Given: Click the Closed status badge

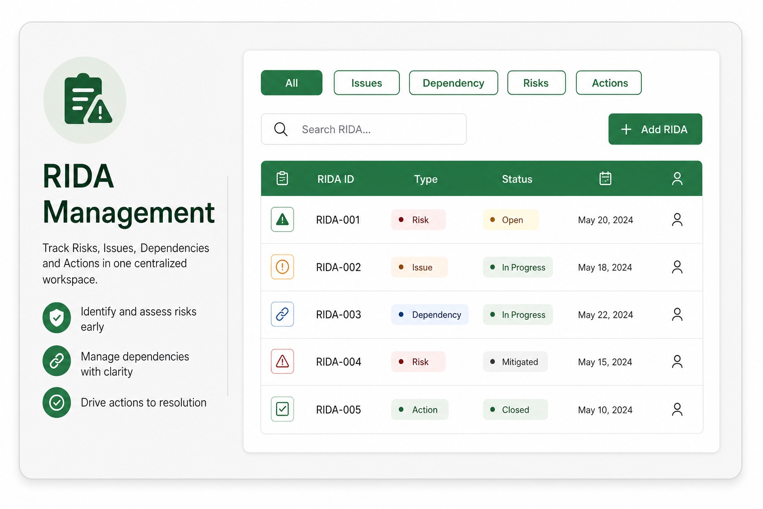Looking at the screenshot, I should click(x=515, y=410).
